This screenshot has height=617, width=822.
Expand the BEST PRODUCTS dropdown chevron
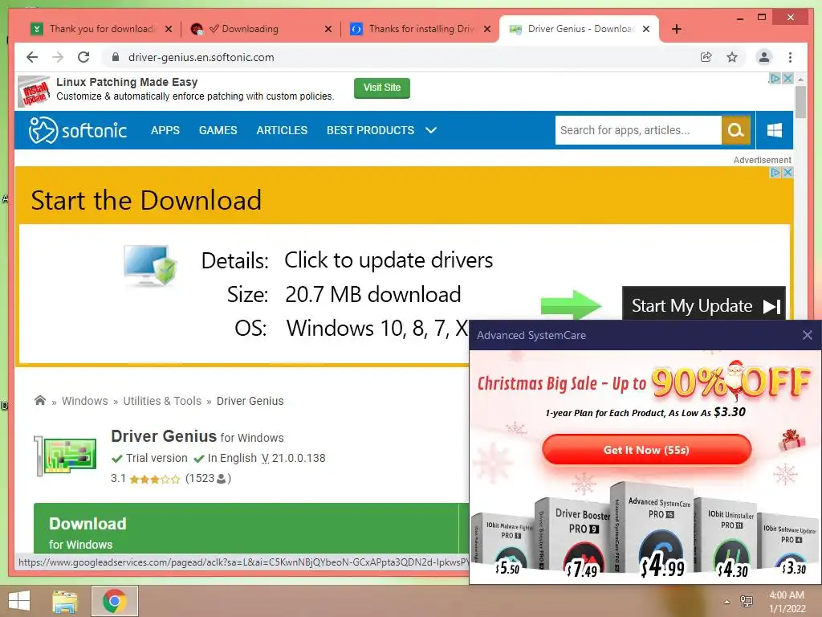[431, 130]
